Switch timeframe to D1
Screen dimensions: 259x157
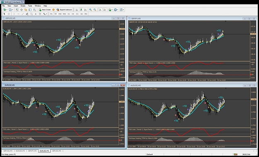pos(77,14)
